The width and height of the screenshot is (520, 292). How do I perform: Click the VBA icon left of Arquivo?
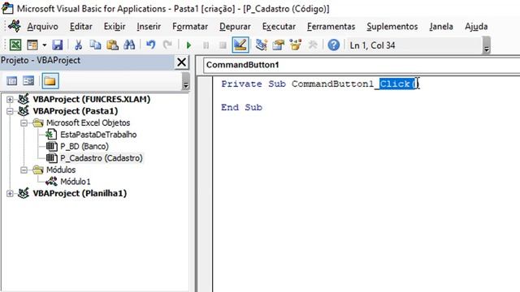pyautogui.click(x=15, y=26)
